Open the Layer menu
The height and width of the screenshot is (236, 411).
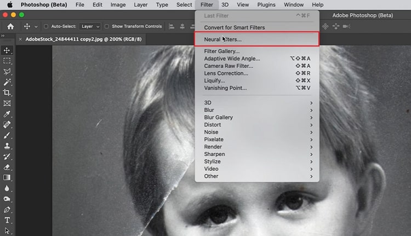140,5
